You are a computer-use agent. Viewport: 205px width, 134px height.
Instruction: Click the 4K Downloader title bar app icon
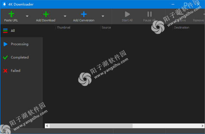(4, 4)
